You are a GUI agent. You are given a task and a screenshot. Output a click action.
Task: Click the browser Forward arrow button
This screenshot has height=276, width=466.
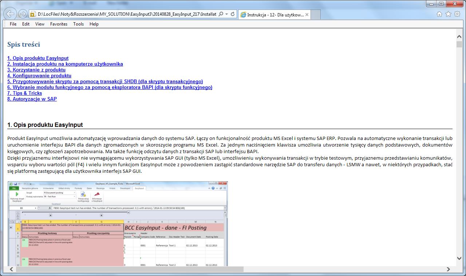(23, 14)
